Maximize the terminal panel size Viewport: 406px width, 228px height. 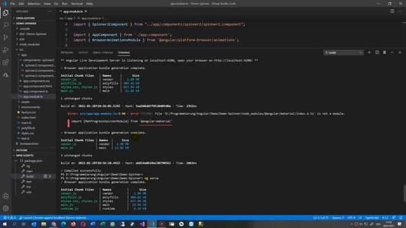pyautogui.click(x=392, y=53)
